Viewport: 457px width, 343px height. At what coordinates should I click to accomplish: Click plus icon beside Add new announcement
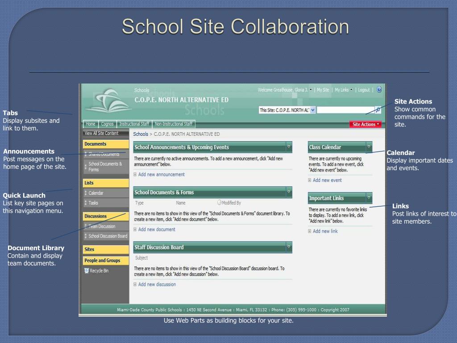(x=135, y=175)
